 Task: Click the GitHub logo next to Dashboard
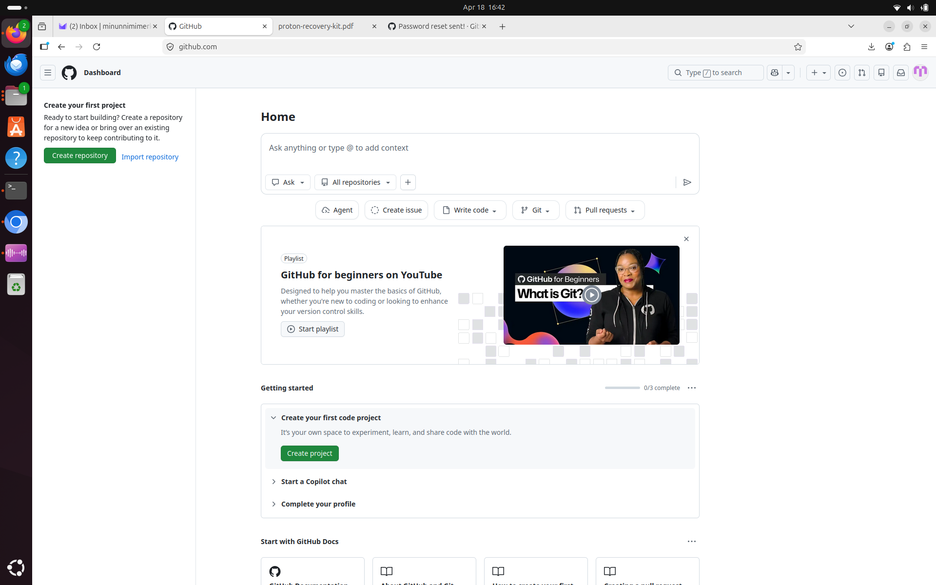pos(69,73)
